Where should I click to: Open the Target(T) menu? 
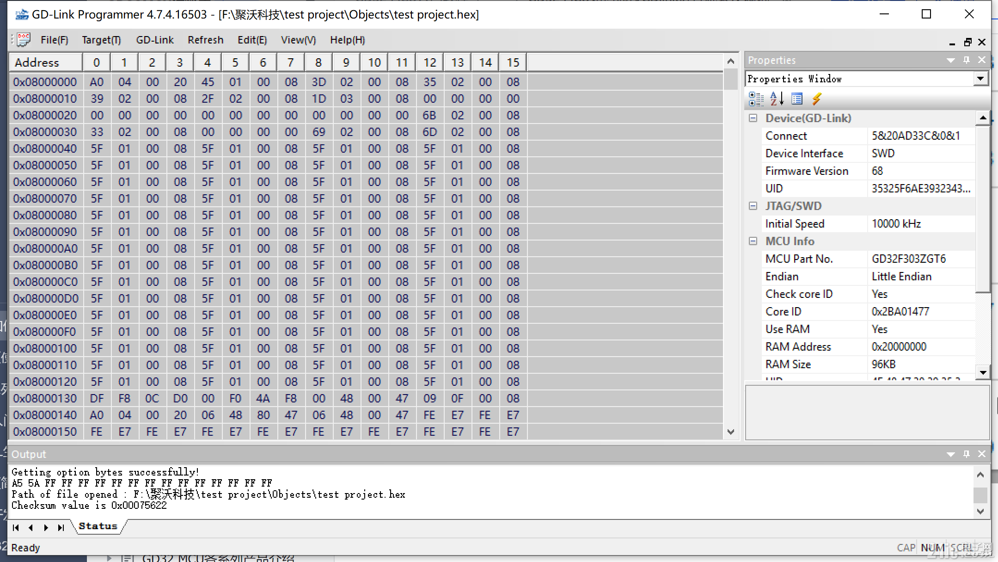(101, 40)
